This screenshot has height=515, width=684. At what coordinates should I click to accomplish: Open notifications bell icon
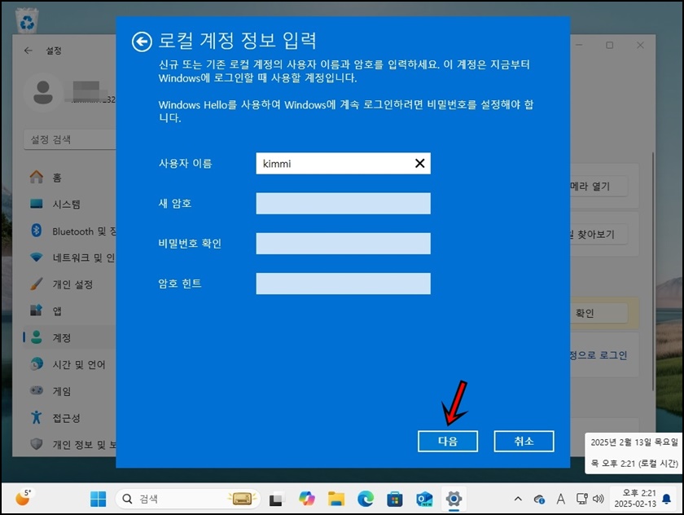coord(667,499)
